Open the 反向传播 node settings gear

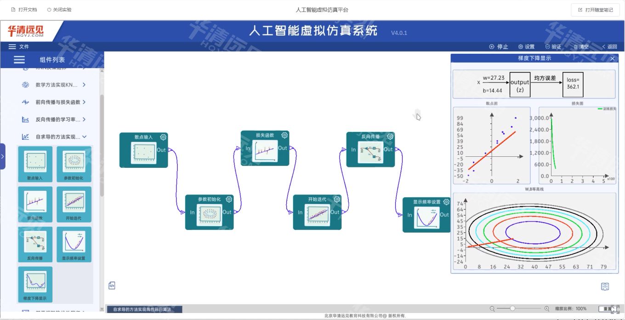pos(390,137)
